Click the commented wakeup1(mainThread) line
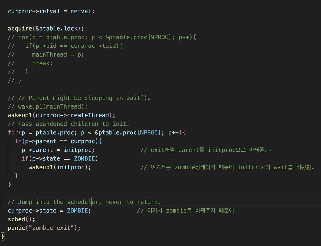321x246 pixels. point(48,106)
